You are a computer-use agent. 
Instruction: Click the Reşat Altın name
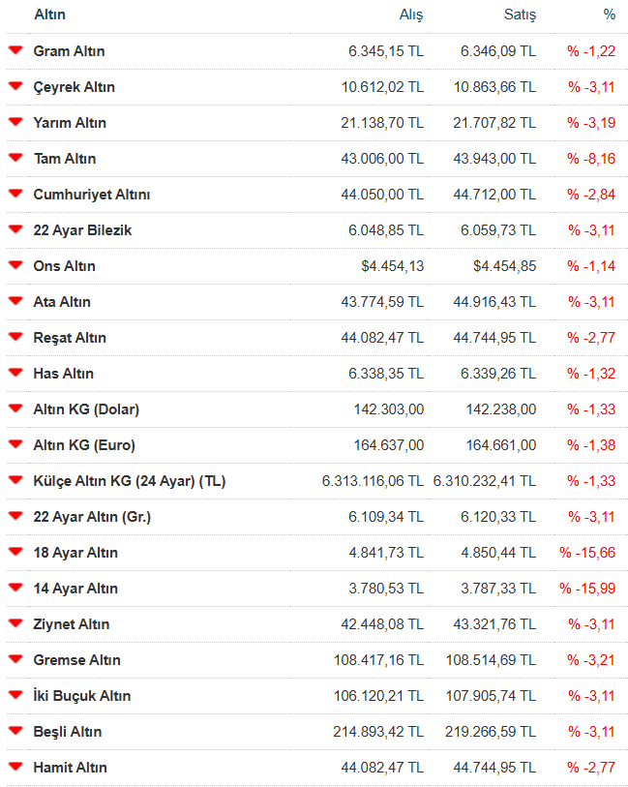[x=70, y=338]
